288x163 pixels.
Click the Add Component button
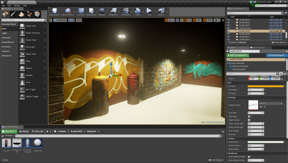pyautogui.click(x=238, y=55)
